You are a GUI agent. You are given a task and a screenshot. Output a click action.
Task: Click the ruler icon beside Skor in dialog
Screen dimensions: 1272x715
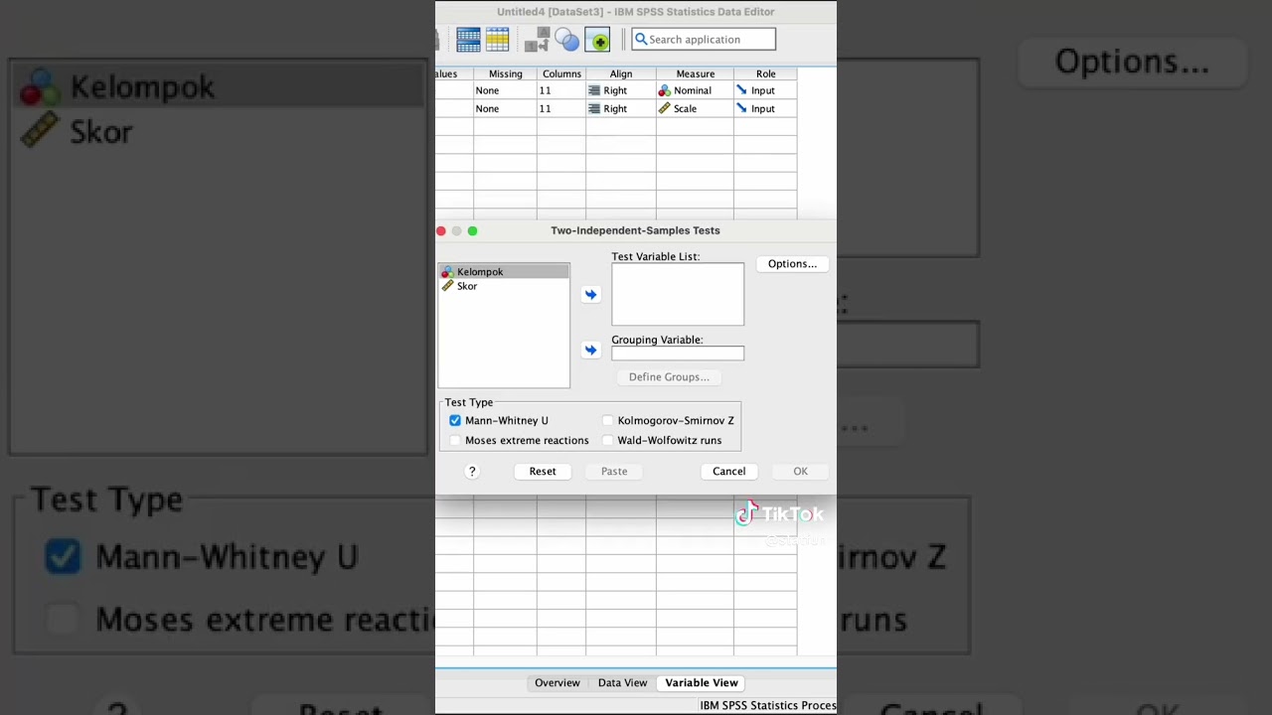pyautogui.click(x=447, y=286)
